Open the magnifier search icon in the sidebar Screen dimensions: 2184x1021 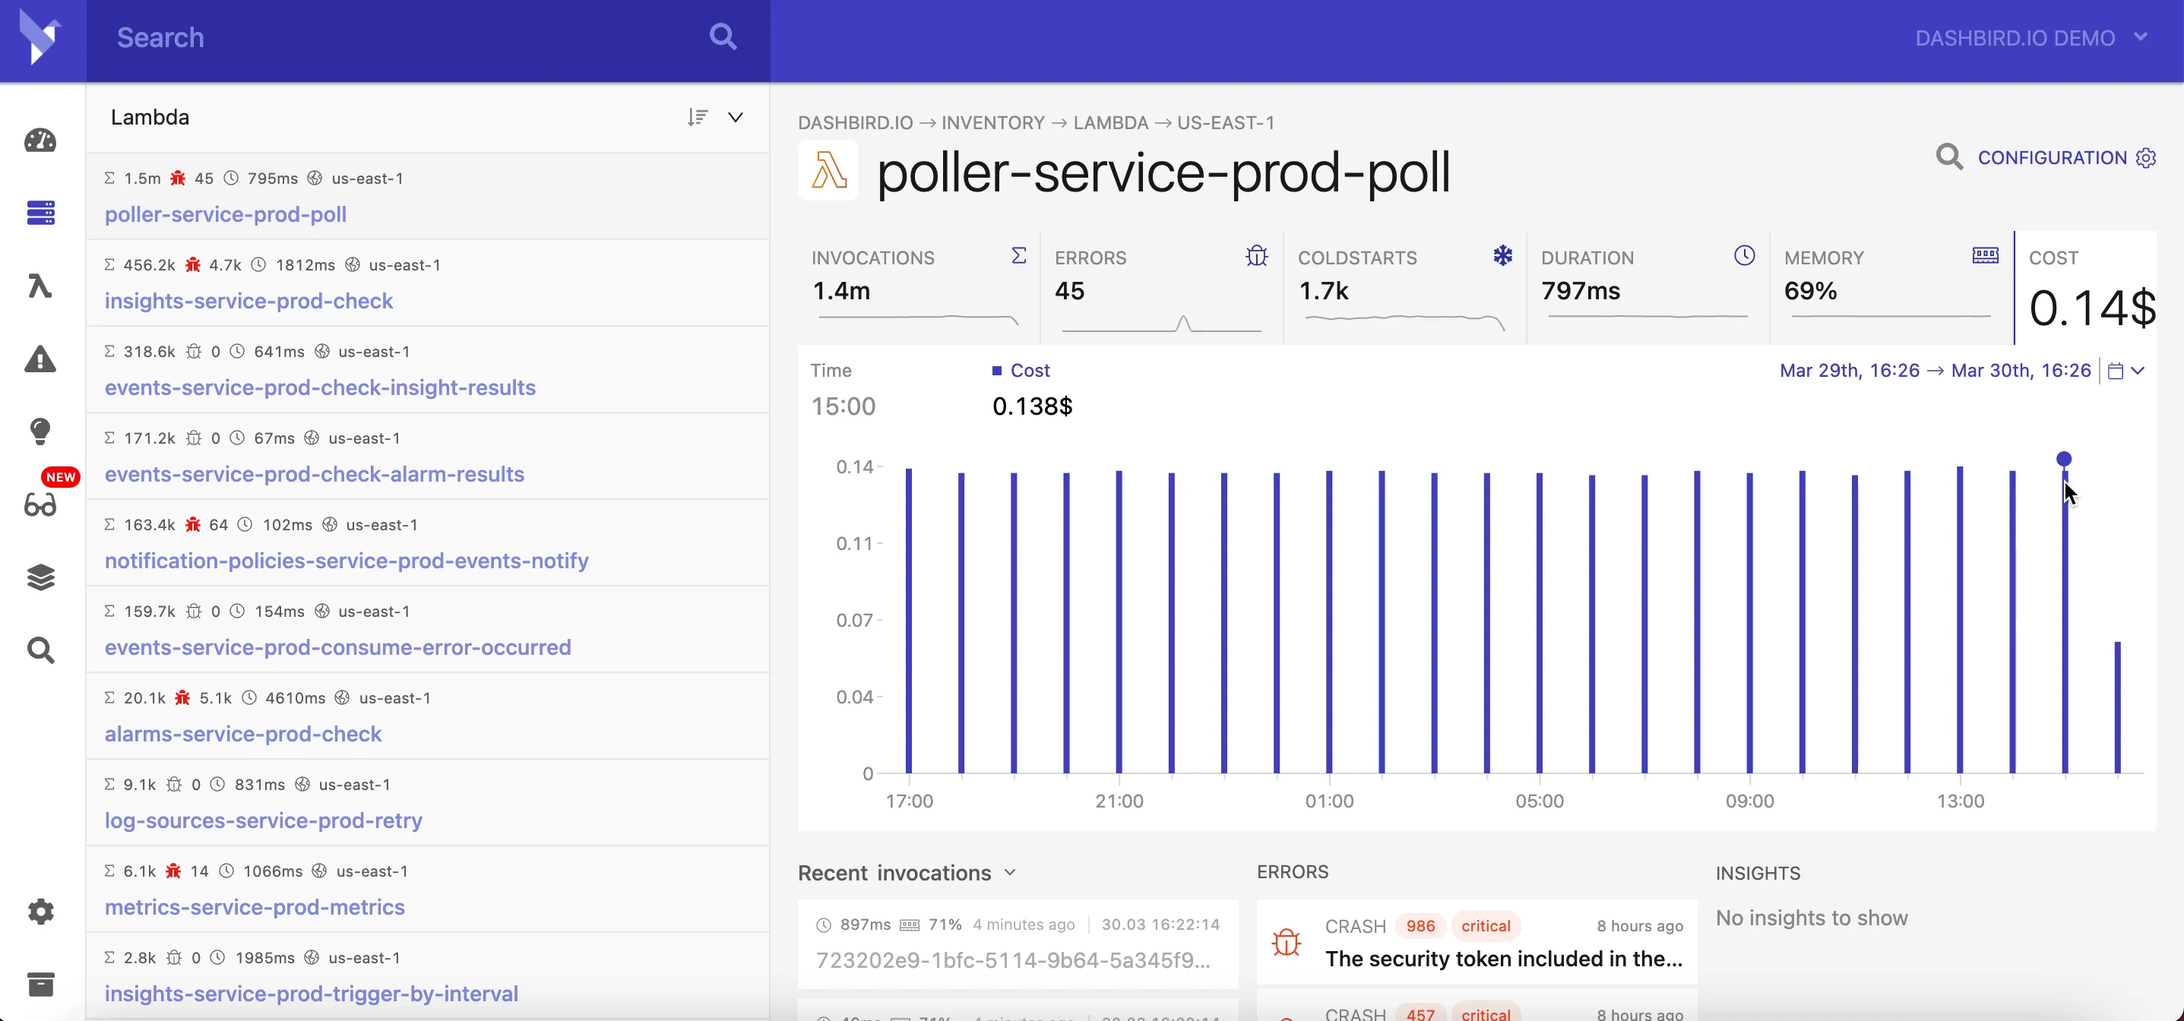(x=40, y=650)
